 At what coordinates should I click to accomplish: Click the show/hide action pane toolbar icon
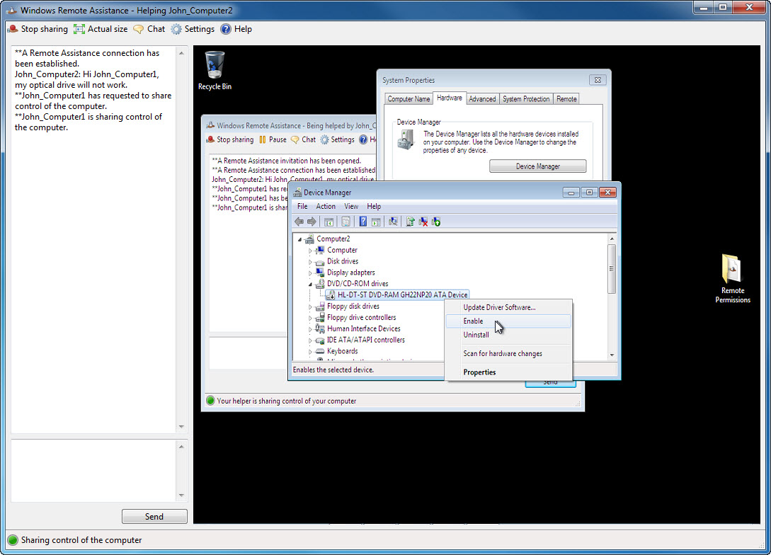[376, 222]
